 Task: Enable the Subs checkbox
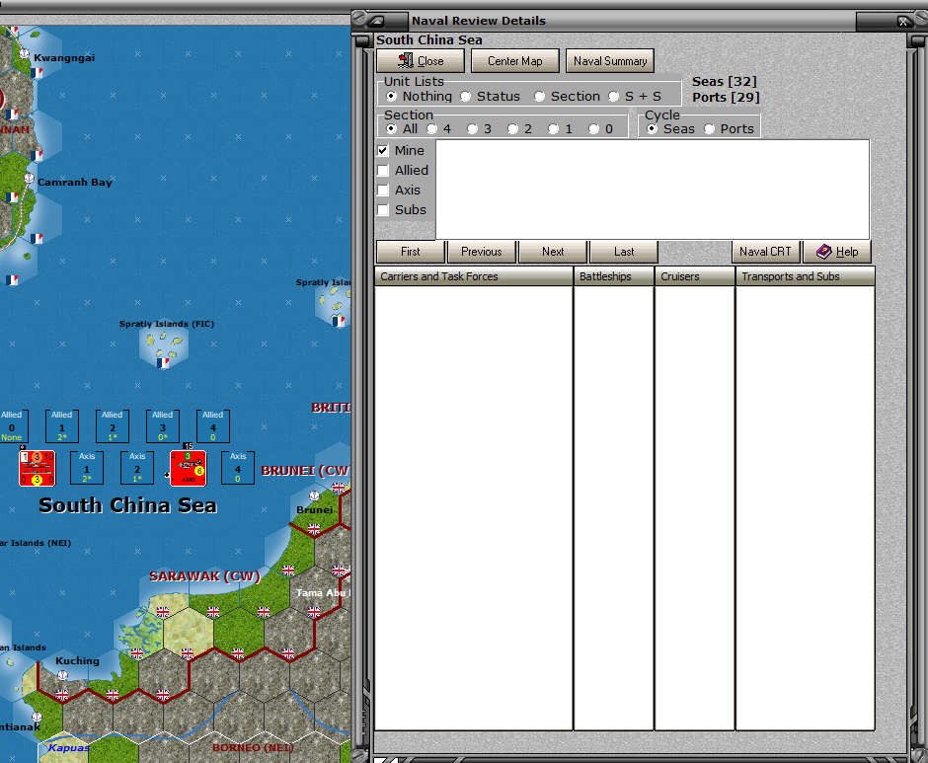(x=383, y=209)
